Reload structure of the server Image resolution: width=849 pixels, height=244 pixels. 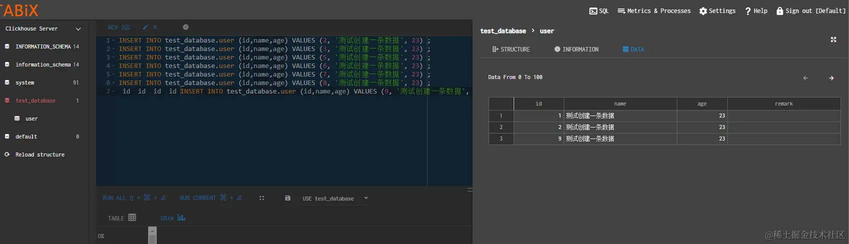(40, 154)
